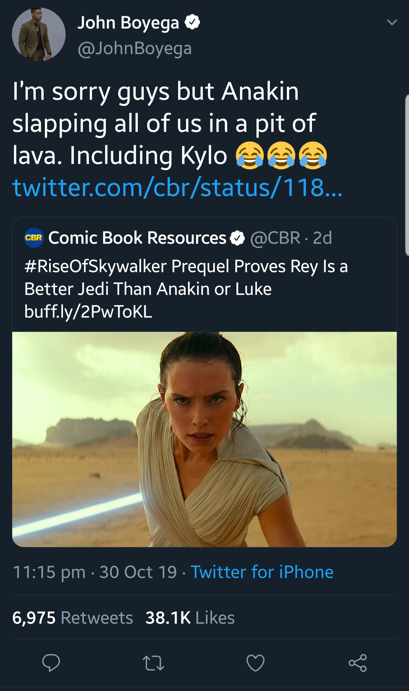This screenshot has width=409, height=691.
Task: Open the CBR logo avatar
Action: click(34, 238)
